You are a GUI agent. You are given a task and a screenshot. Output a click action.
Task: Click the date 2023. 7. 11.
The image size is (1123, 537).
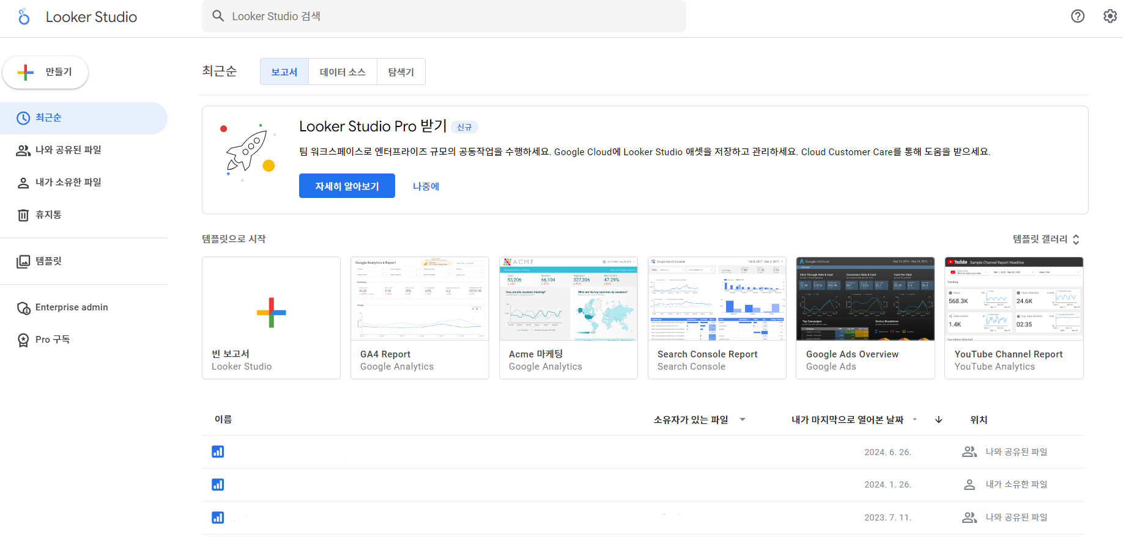(888, 517)
